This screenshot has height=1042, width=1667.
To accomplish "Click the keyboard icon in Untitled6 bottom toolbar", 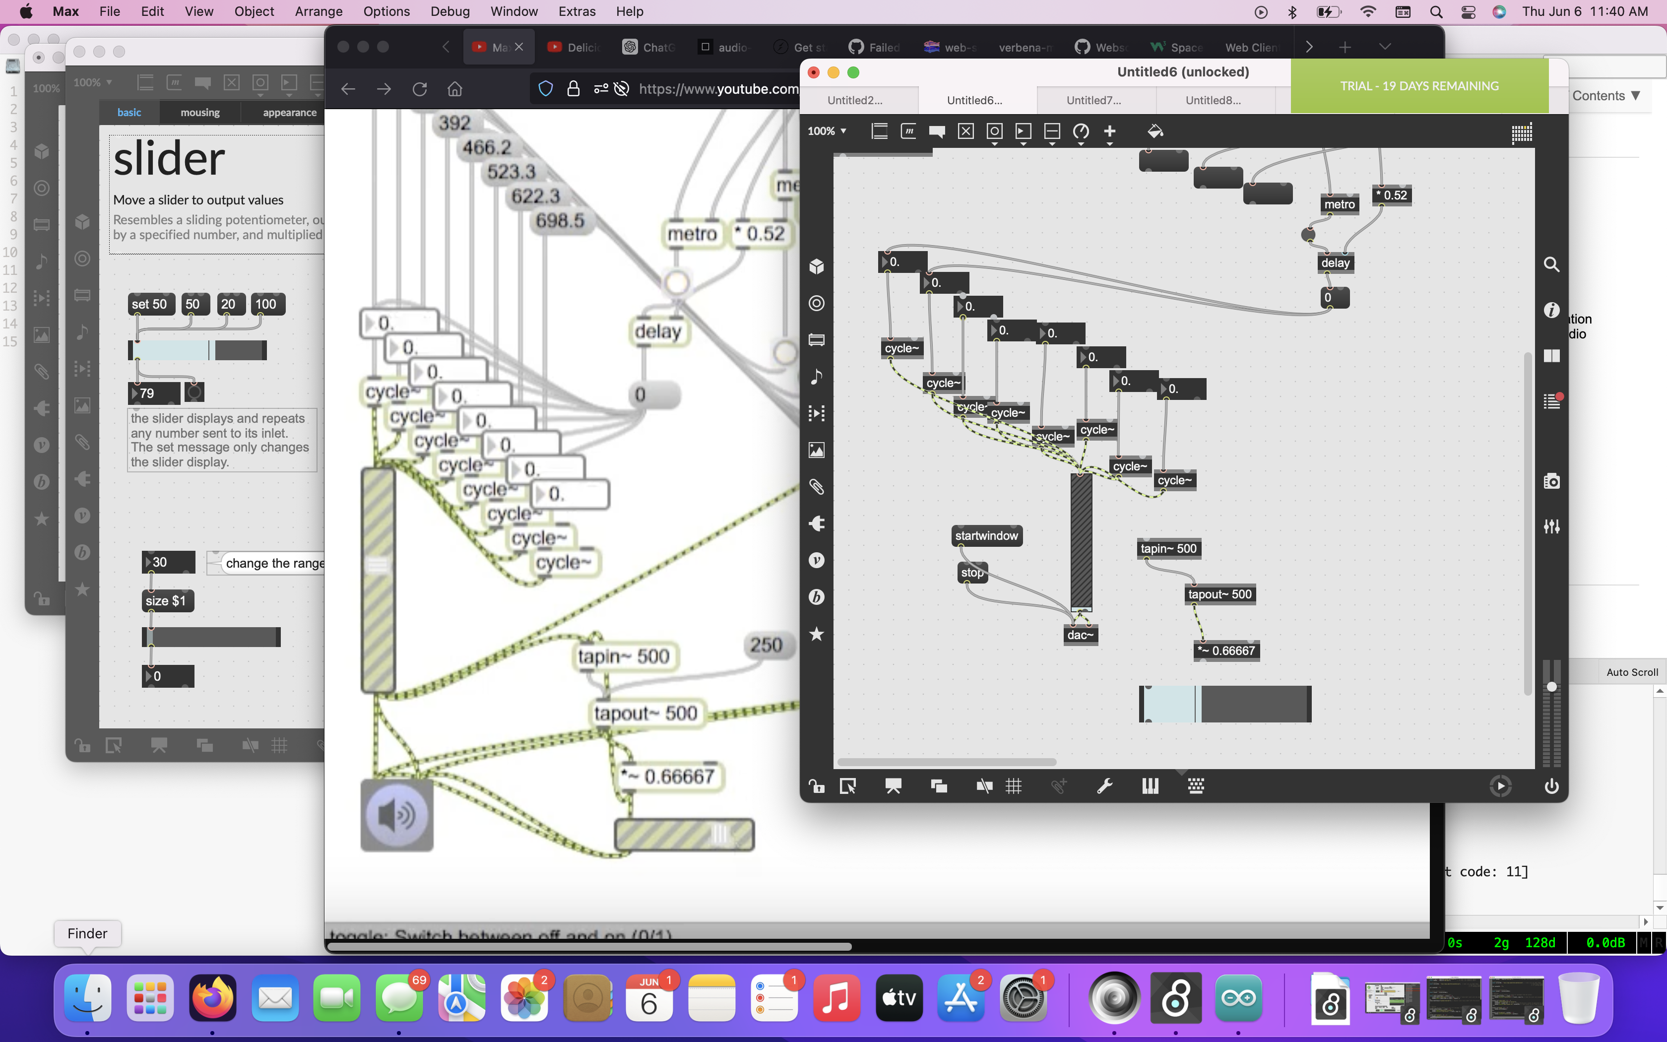I will (x=1196, y=785).
